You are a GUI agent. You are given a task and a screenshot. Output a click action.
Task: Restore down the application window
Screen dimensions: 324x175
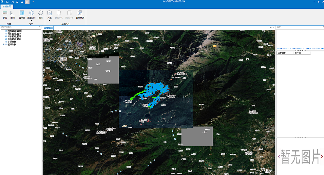click(x=319, y=2)
